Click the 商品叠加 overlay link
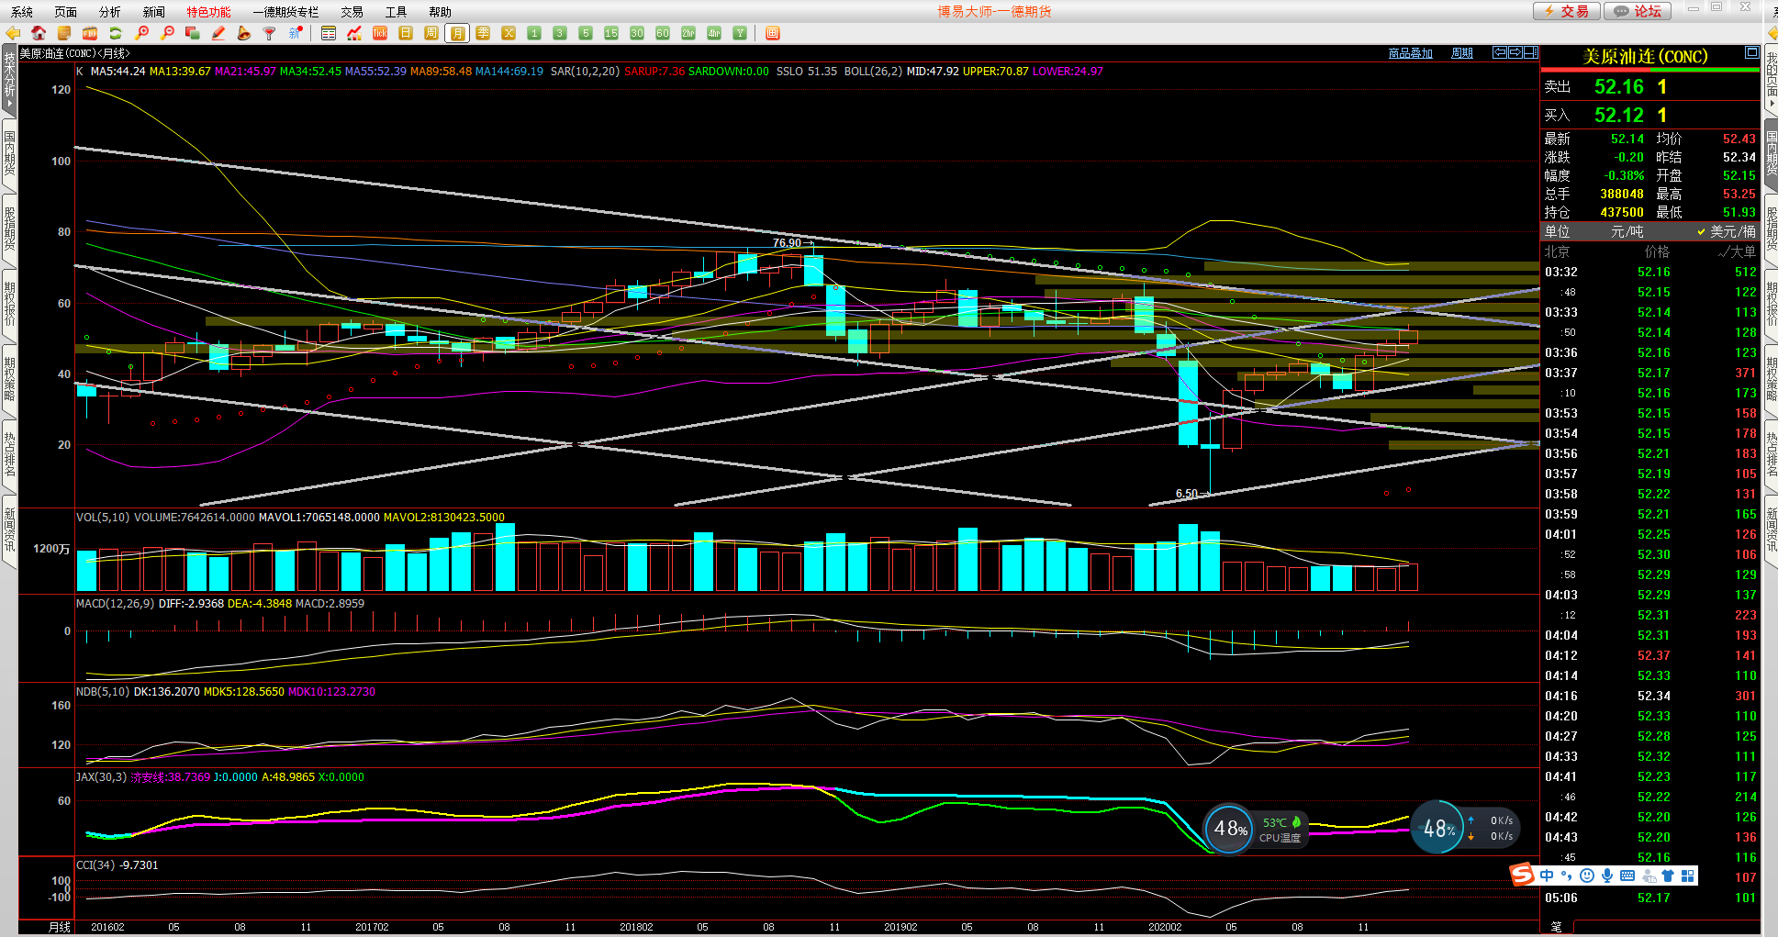1778x937 pixels. [x=1411, y=53]
